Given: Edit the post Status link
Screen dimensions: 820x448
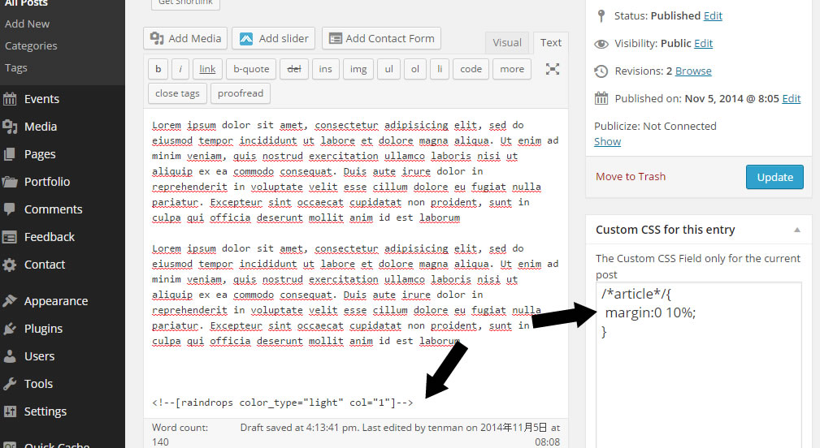Looking at the screenshot, I should [x=713, y=15].
